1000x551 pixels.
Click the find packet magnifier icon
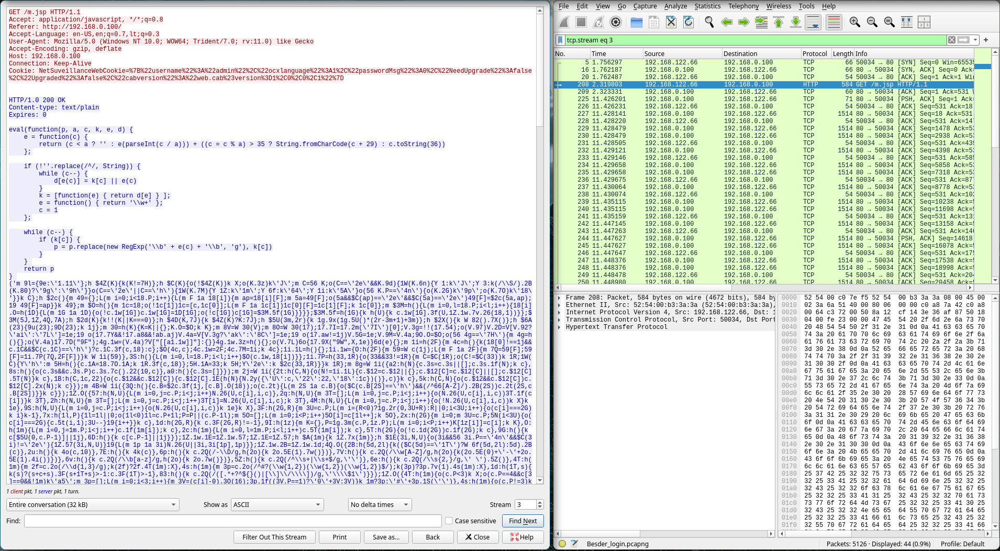[709, 22]
